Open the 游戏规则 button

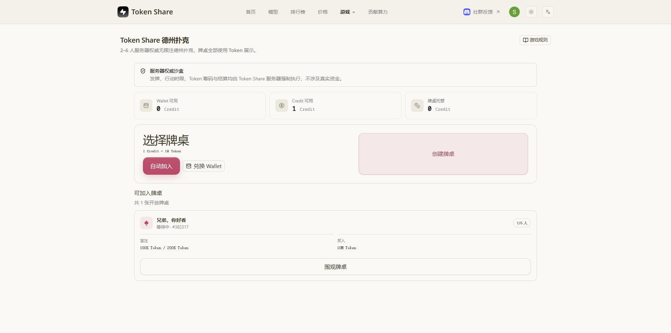[535, 40]
